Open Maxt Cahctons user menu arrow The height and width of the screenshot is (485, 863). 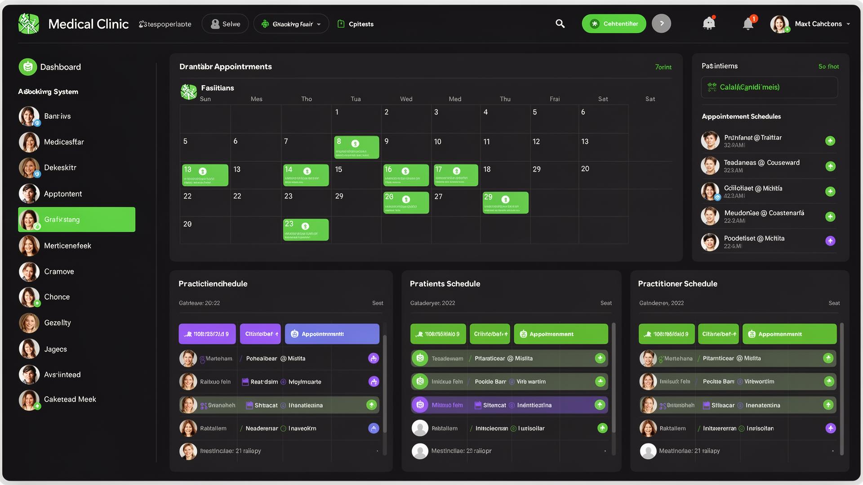click(x=848, y=24)
